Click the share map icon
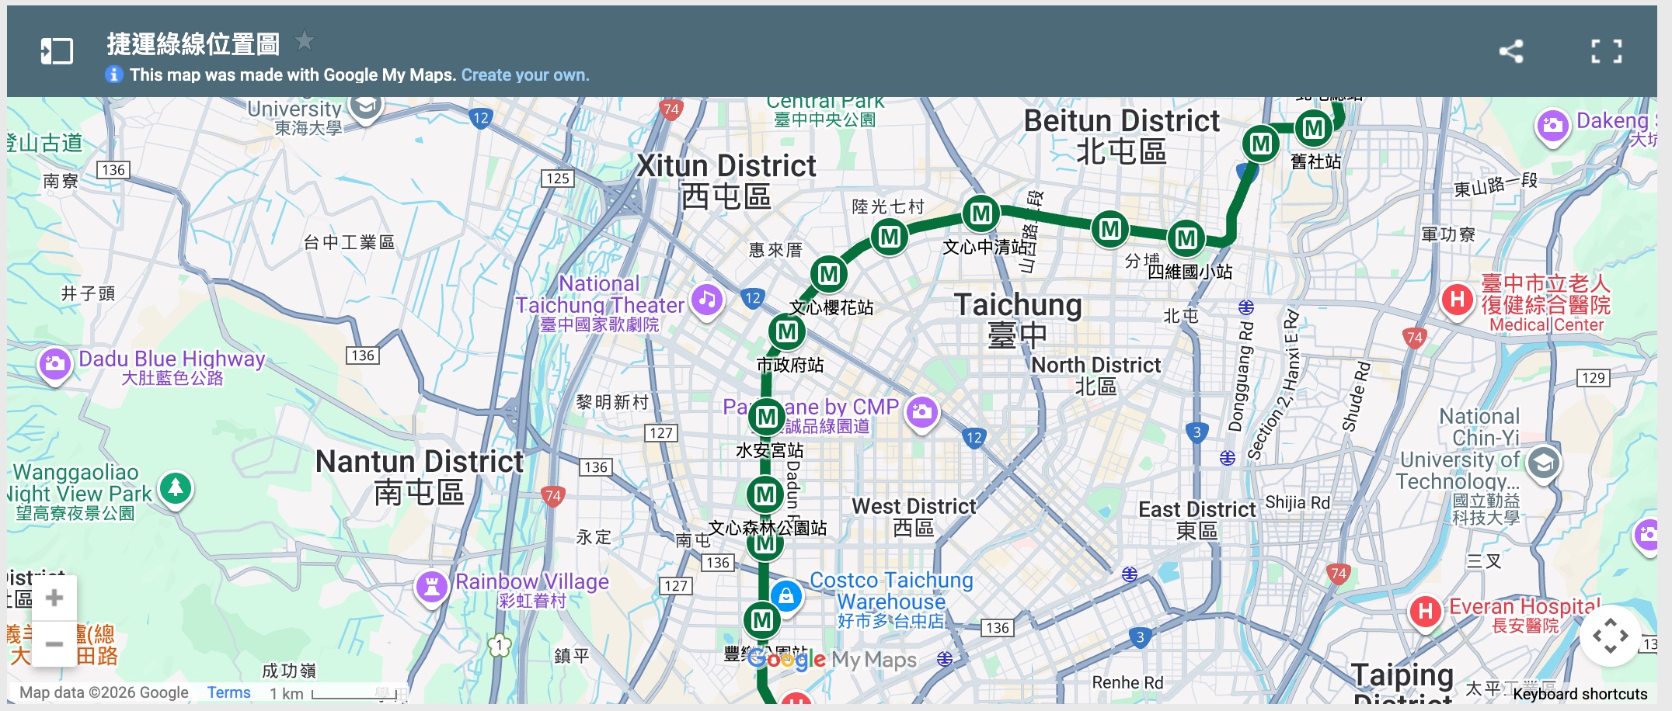This screenshot has height=711, width=1672. coord(1510,51)
